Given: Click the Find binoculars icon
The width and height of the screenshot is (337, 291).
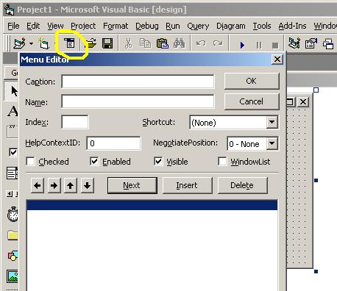Looking at the screenshot, I should point(179,43).
